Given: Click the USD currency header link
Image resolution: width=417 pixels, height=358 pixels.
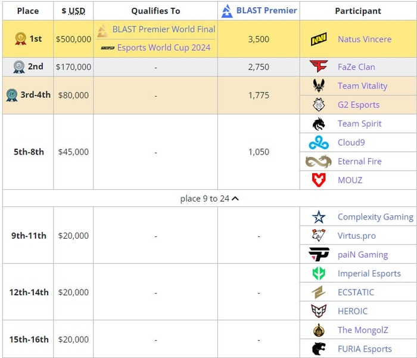Looking at the screenshot, I should [77, 11].
